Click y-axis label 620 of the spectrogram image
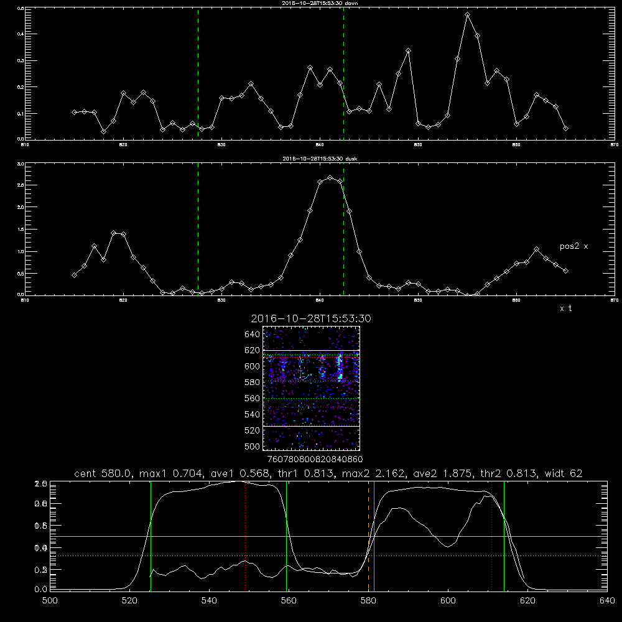Viewport: 622px width, 622px height. (253, 350)
